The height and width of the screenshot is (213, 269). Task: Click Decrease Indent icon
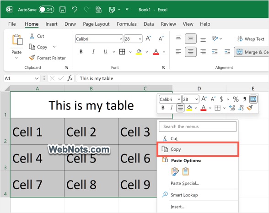coord(215,51)
